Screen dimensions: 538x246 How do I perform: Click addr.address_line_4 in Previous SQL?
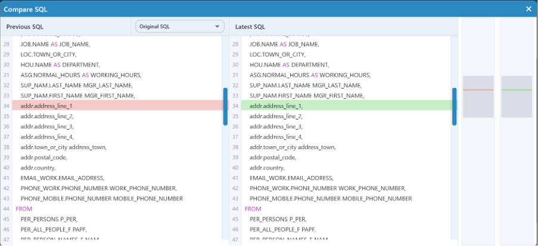(47, 137)
